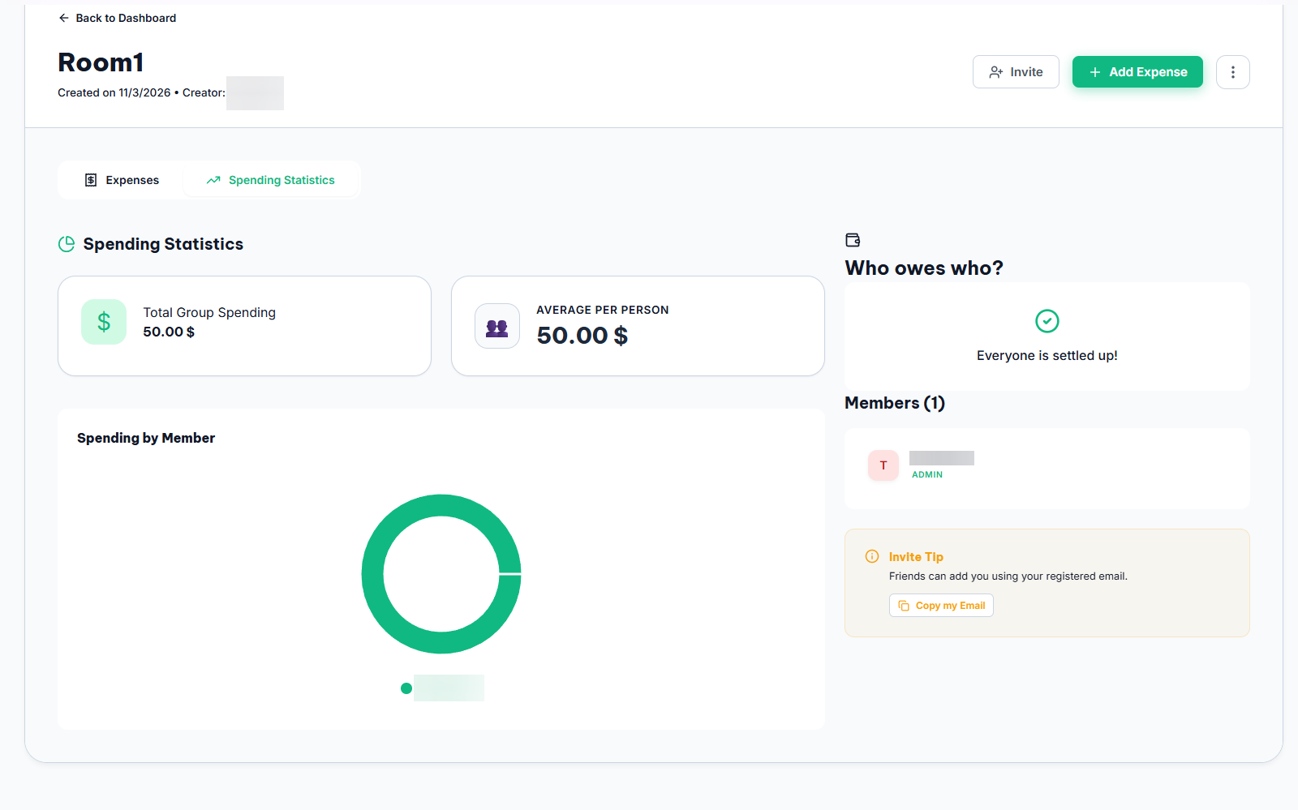This screenshot has height=810, width=1298.
Task: Switch to the Expenses tab
Action: coord(122,180)
